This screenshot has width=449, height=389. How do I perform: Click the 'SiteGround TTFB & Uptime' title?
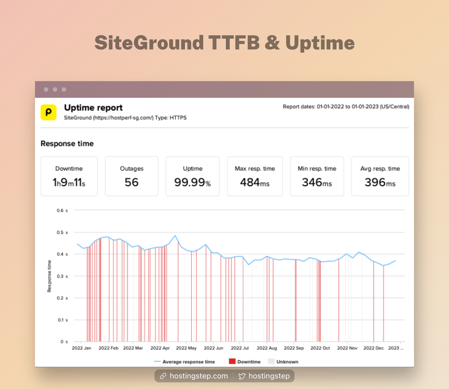point(225,43)
